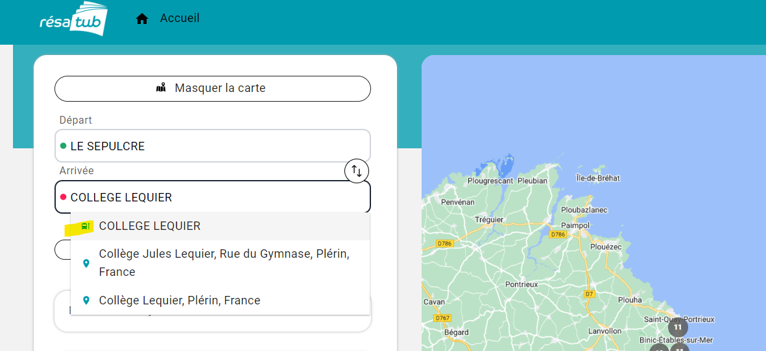Hide the map with Masquer la carte

(212, 88)
